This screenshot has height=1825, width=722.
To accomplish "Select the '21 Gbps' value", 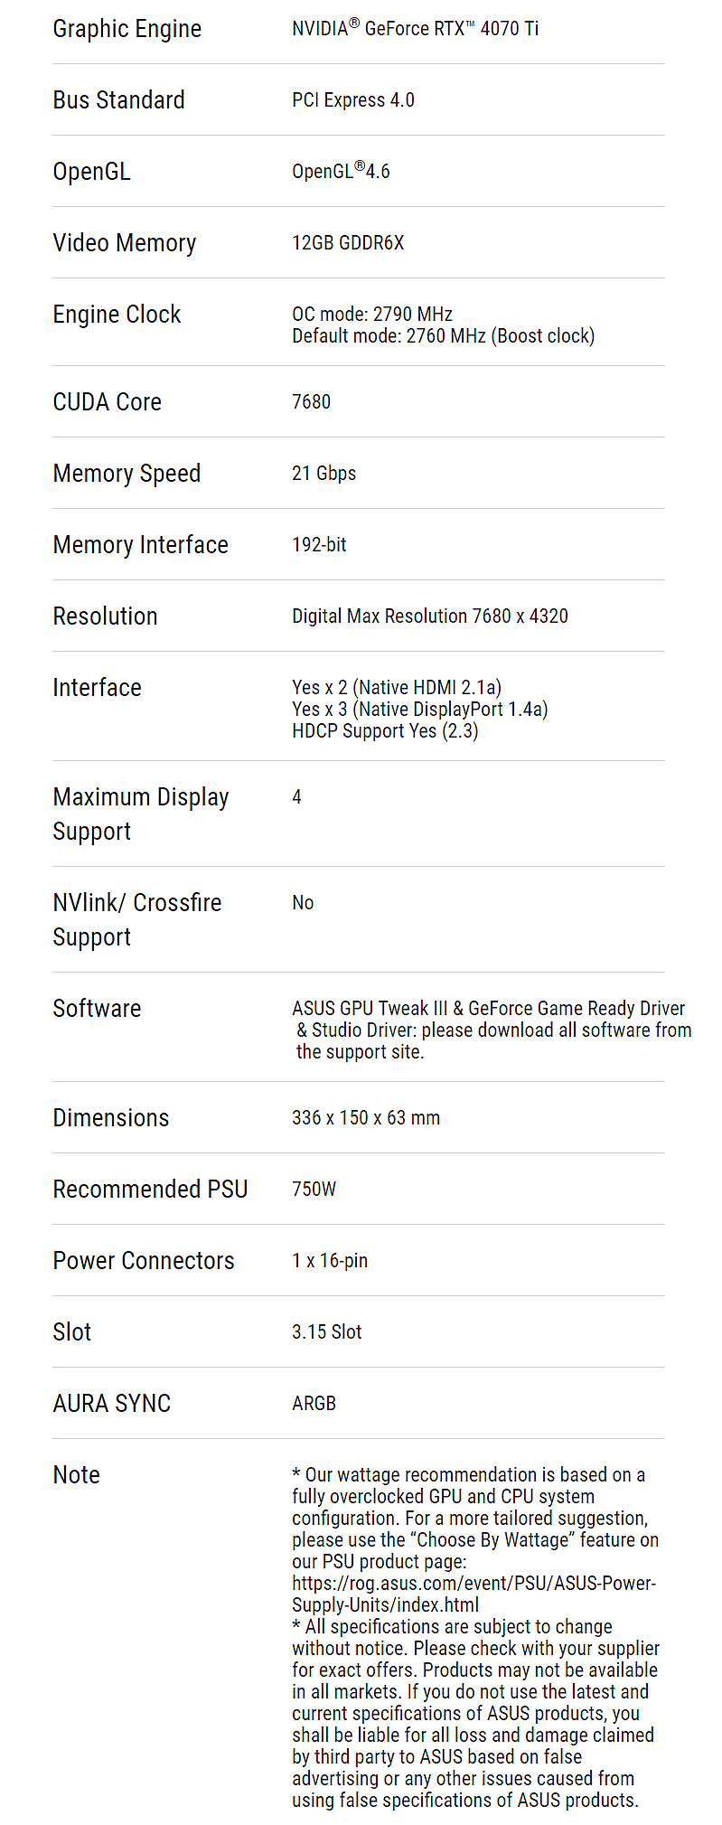I will (324, 474).
